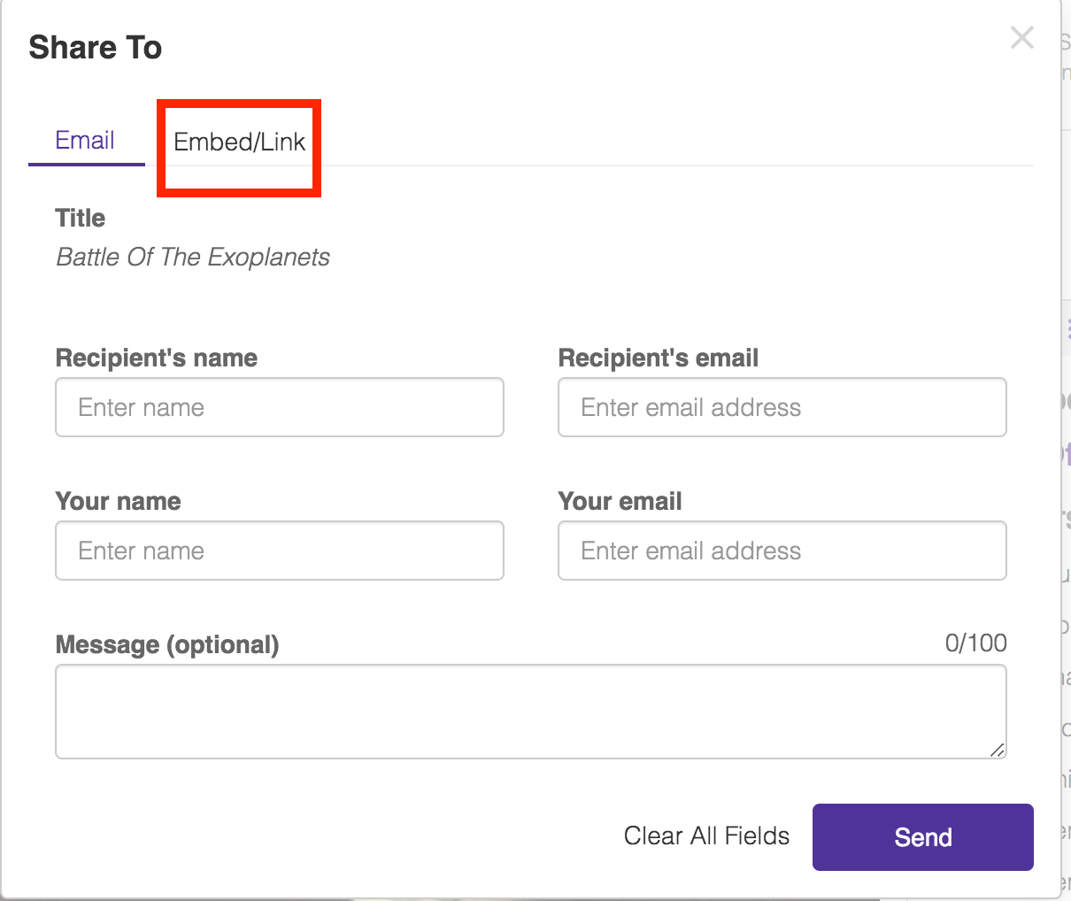The width and height of the screenshot is (1071, 901).
Task: Close the Share To dialog
Action: coord(1021,38)
